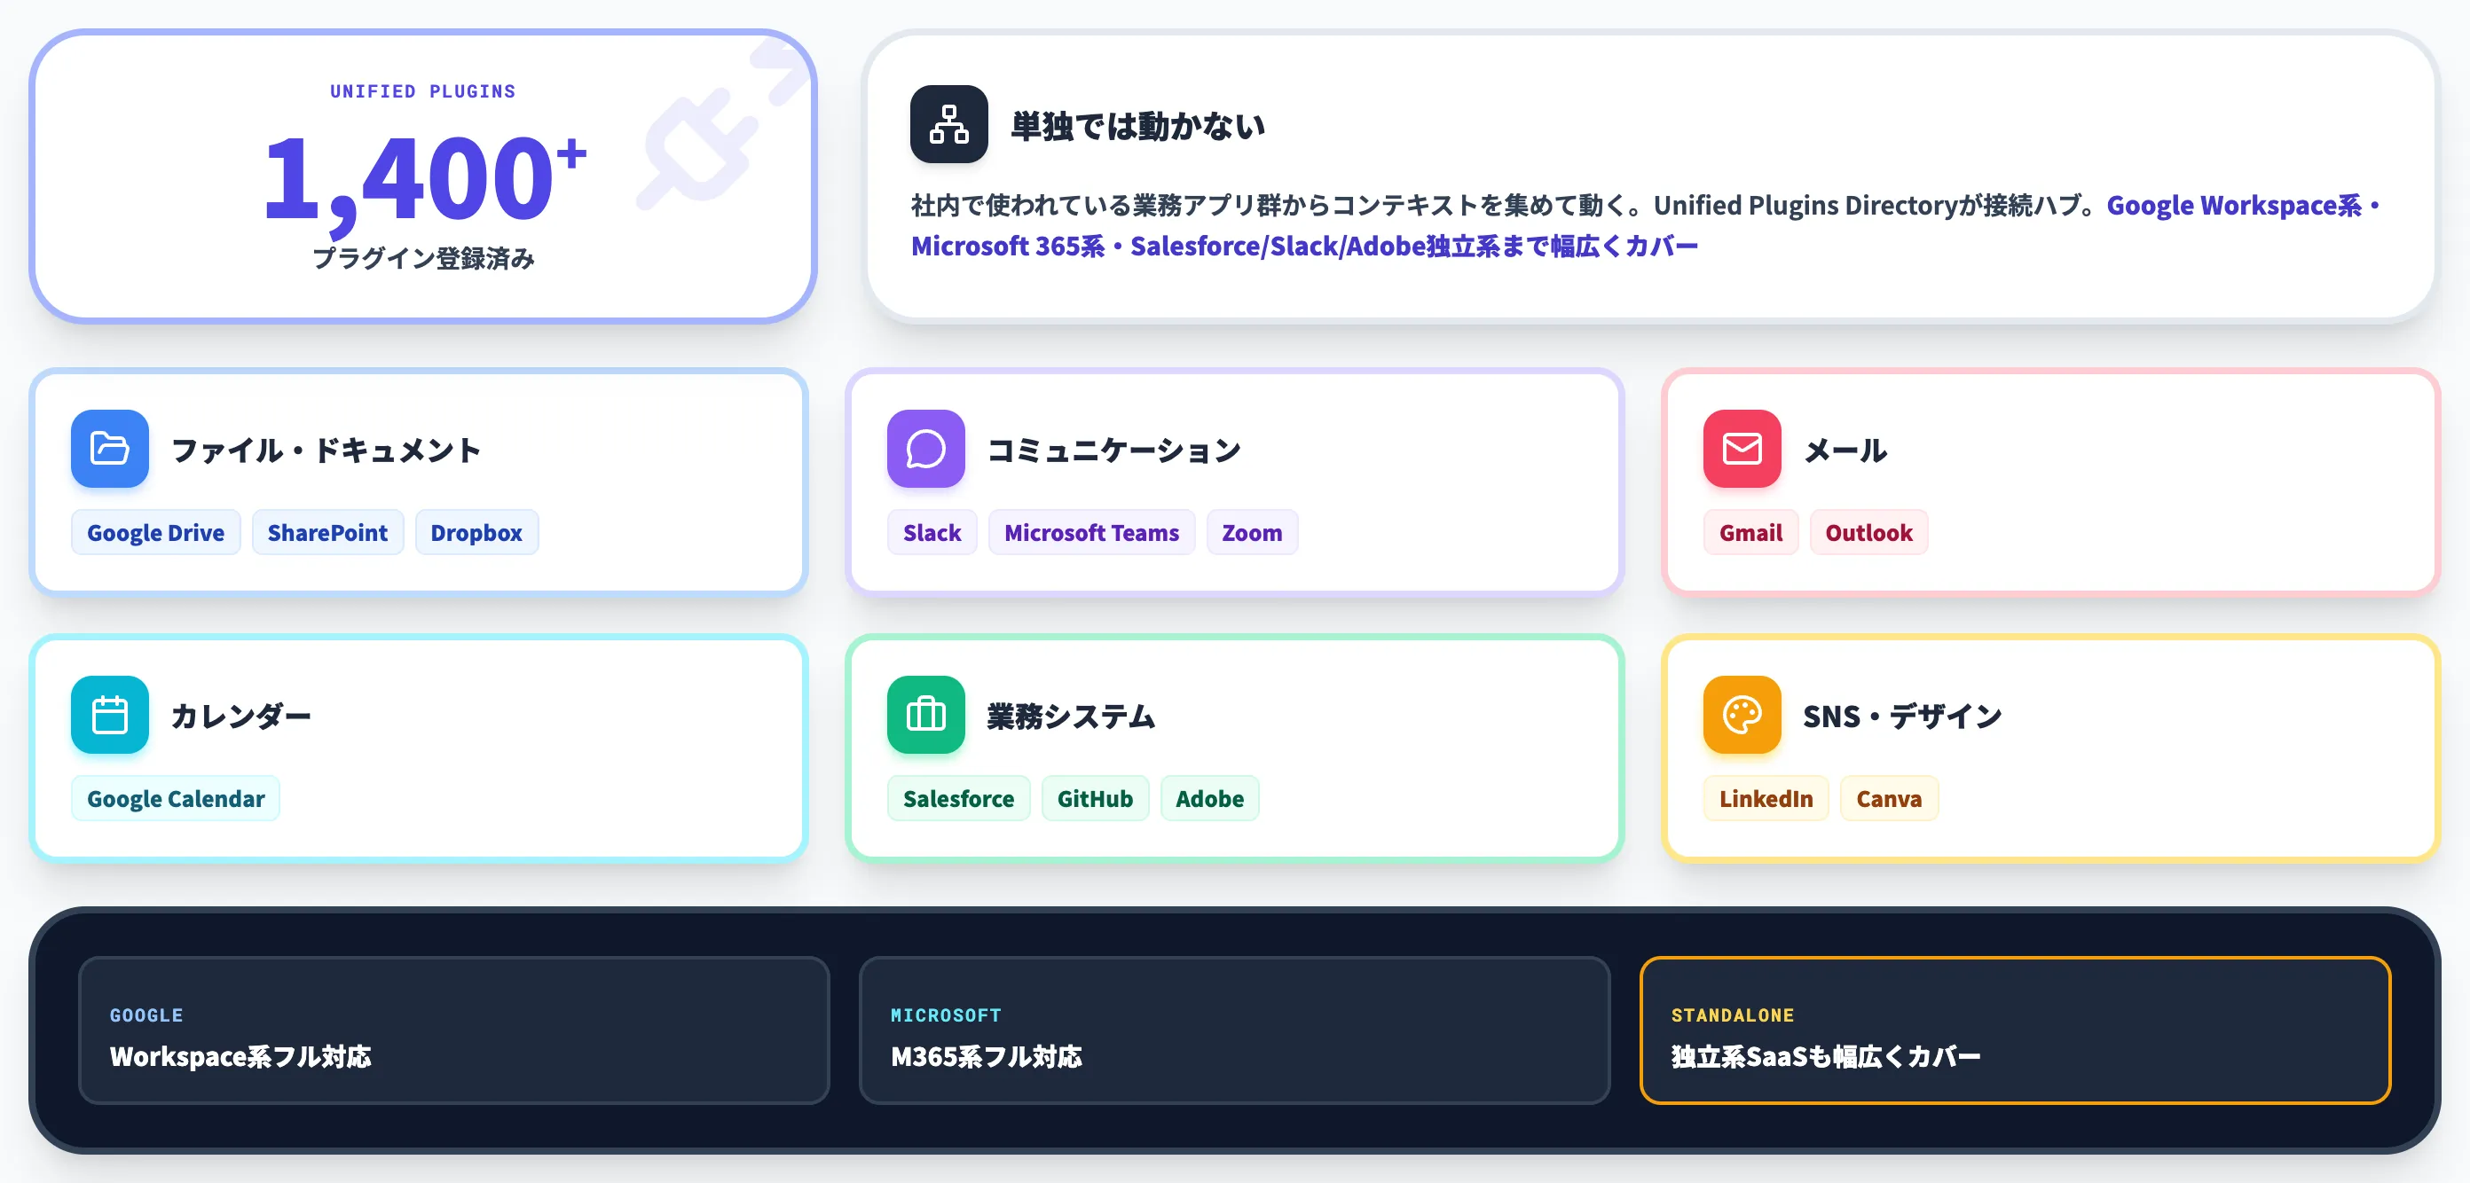Click the green briefcase icon for 業務システム
The height and width of the screenshot is (1183, 2470).
925,714
